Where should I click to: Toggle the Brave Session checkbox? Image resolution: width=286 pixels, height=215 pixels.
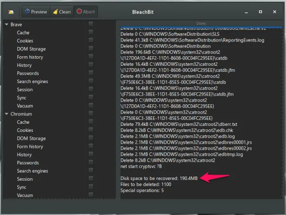[x=91, y=89]
